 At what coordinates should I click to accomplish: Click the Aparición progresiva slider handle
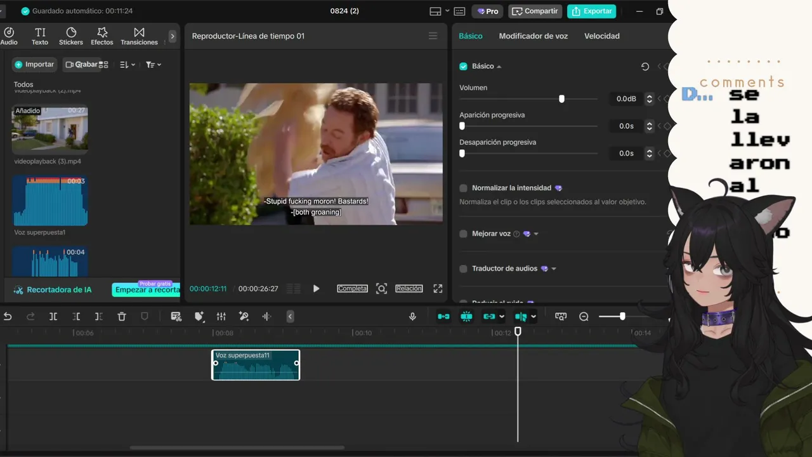pos(462,126)
